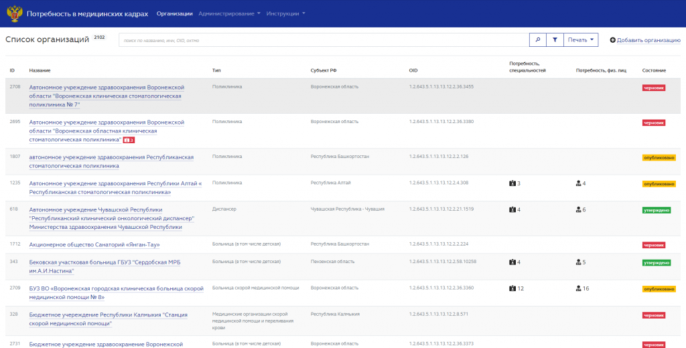
Task: Click the утверждено status badge for Бековская больница
Action: 657,263
